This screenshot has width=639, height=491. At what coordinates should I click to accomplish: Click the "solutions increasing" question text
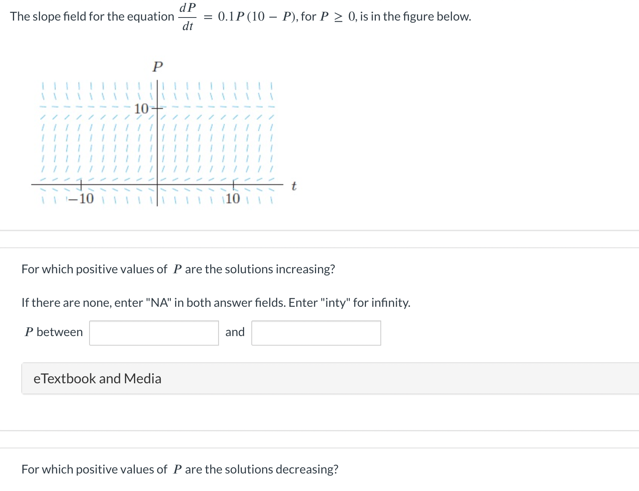pos(178,269)
